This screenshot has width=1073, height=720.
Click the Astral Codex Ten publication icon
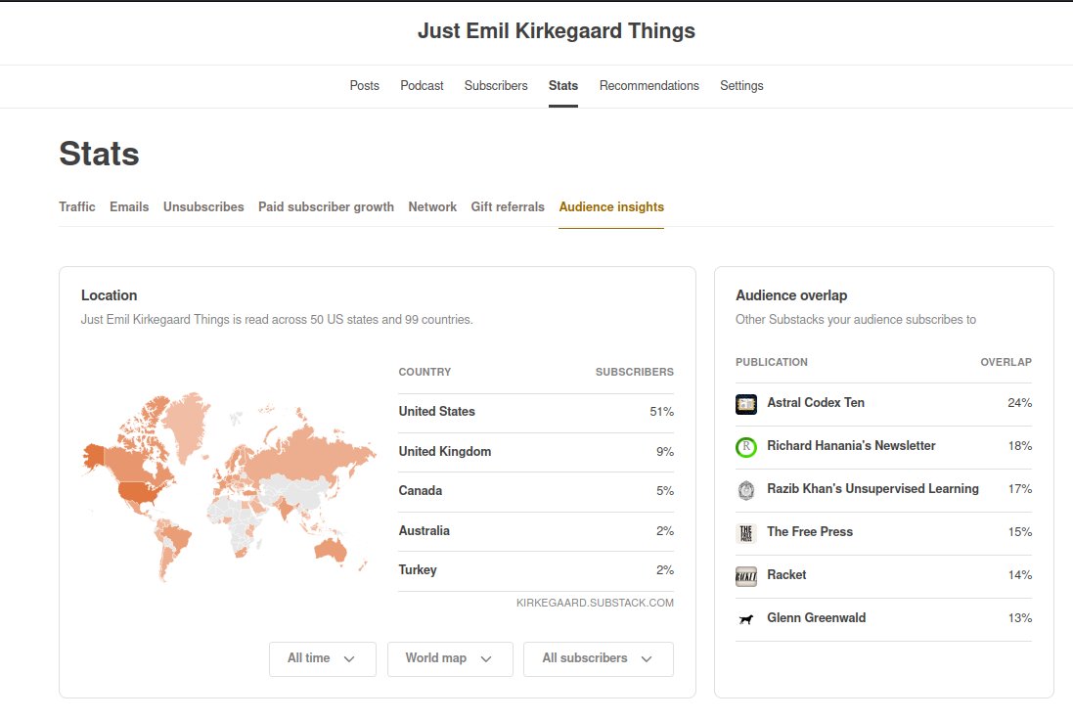(745, 403)
